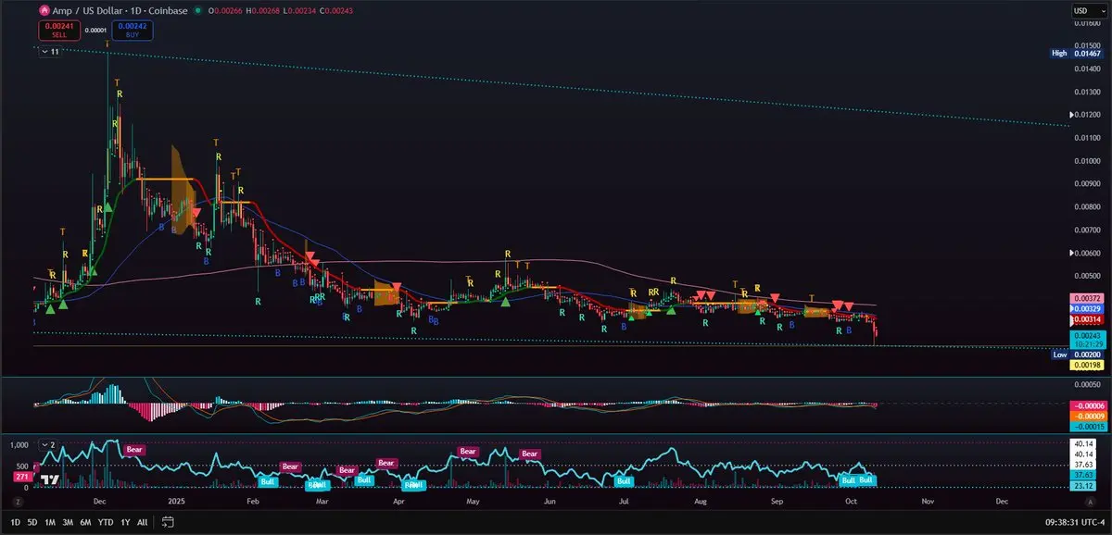Click the 0.00314 red price tag
Screen dimensions: 1112x535
click(1086, 318)
